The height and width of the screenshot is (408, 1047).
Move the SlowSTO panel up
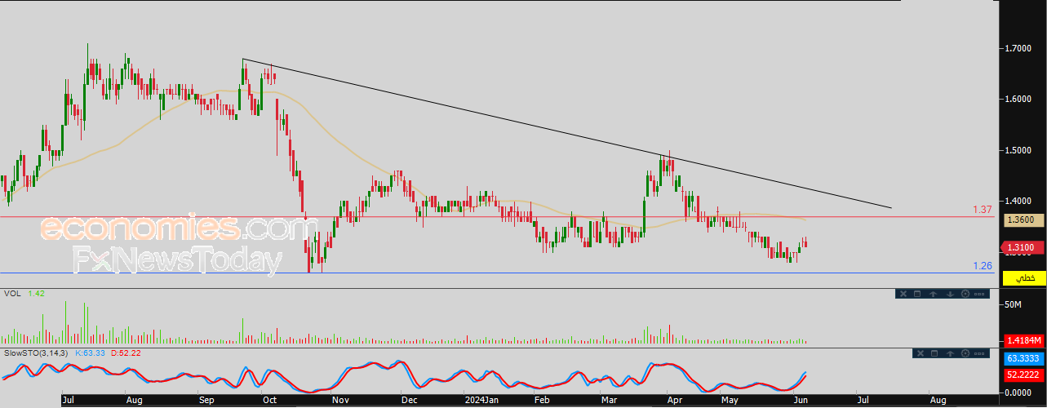[x=950, y=353]
